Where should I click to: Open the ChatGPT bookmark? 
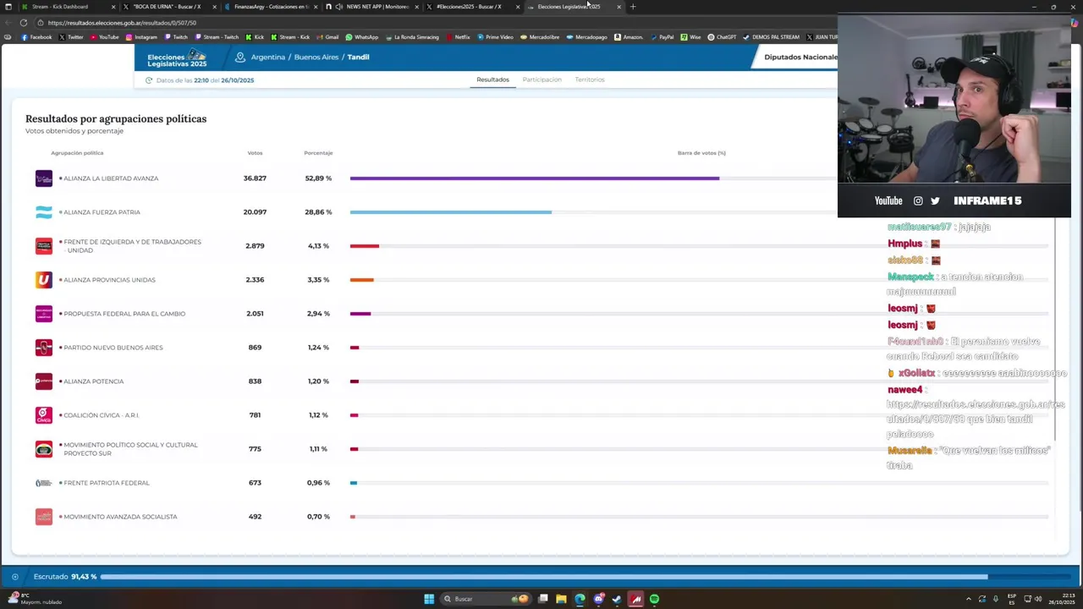pos(722,37)
